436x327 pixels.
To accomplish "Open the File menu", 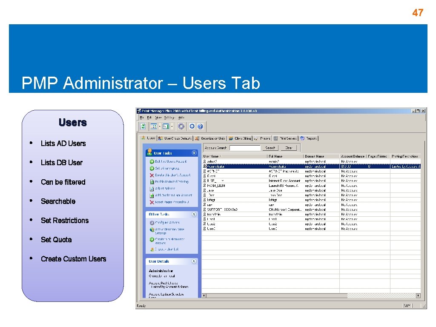I will [142, 118].
